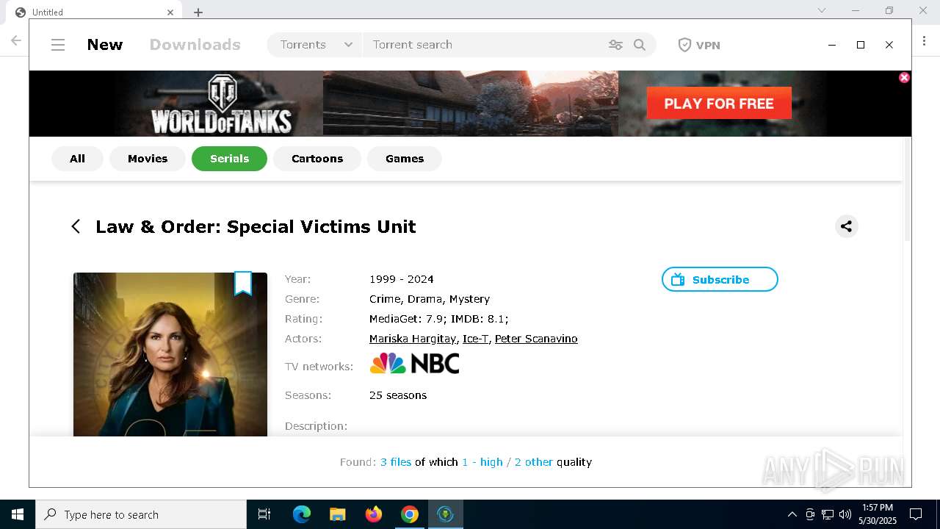Open the Peter Scanavino actor link

pyautogui.click(x=536, y=339)
